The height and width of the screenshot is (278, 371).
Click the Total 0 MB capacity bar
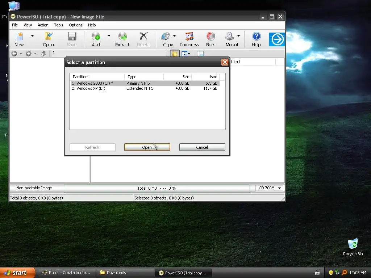[x=157, y=188]
